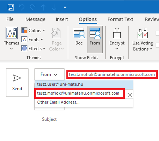Open the Effects theme menu
The image size is (159, 141).
[x=33, y=49]
